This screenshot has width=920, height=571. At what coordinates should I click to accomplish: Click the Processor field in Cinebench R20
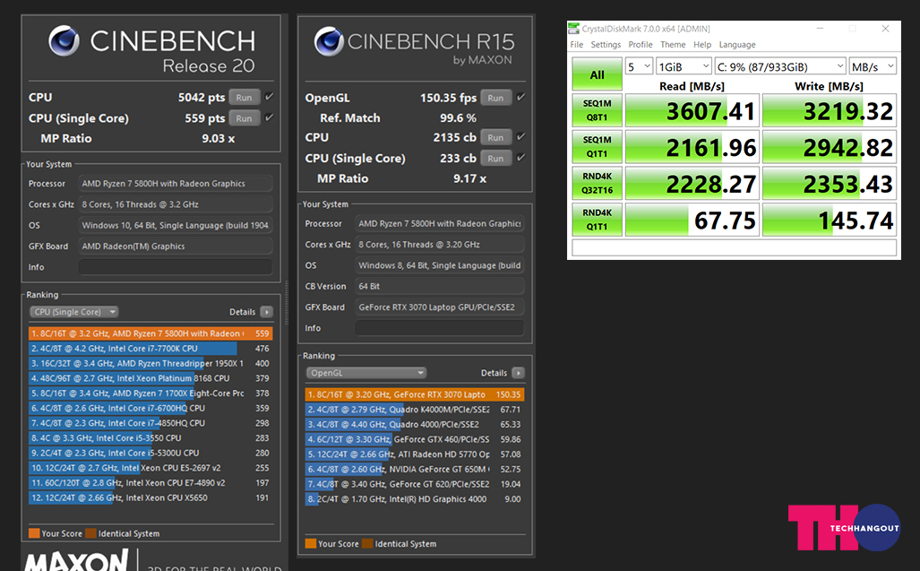coord(176,183)
